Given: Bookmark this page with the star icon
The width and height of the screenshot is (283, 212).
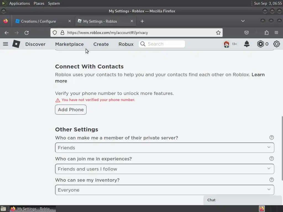Looking at the screenshot, I should coord(218,33).
